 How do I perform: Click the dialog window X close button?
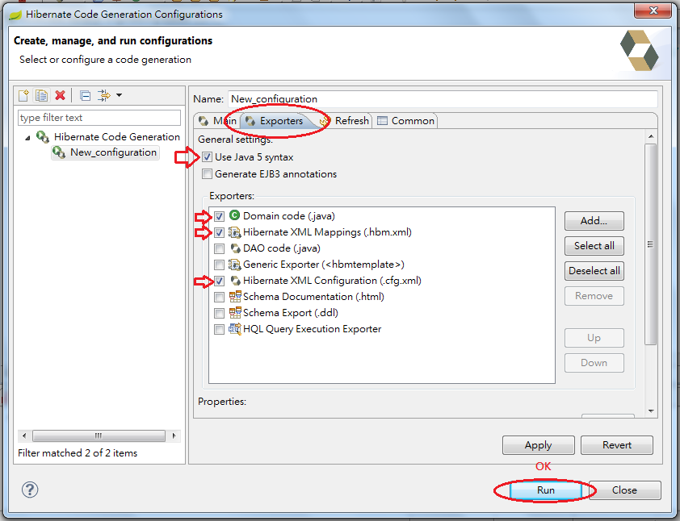653,10
